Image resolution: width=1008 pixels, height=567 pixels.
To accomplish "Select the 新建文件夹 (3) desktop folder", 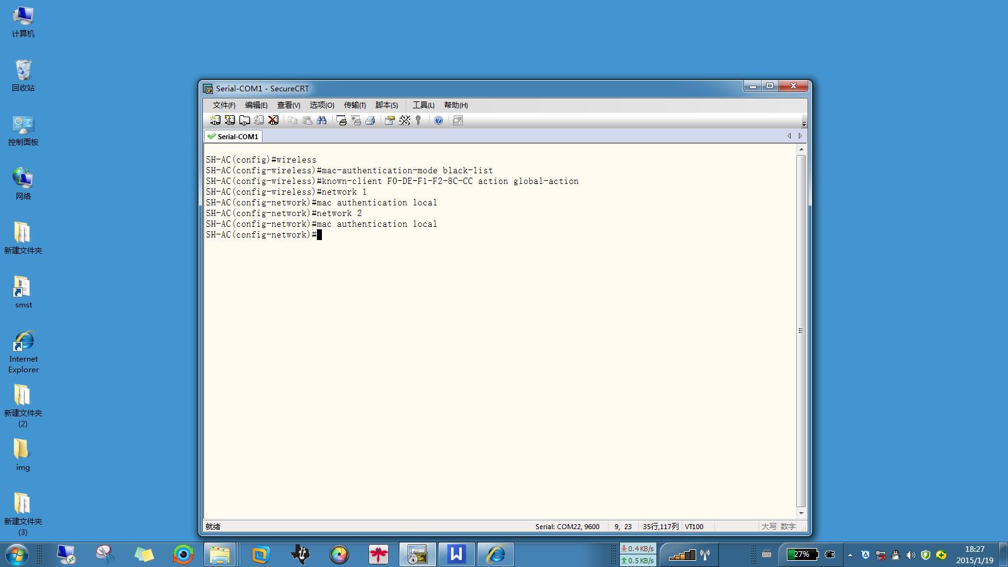I will 23,515.
